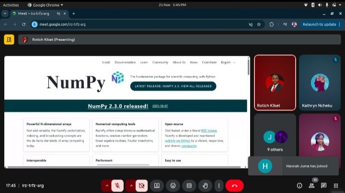Viewport: 345px width, 193px height.
Task: Click Contribute in NumPy navigation
Action: click(209, 62)
